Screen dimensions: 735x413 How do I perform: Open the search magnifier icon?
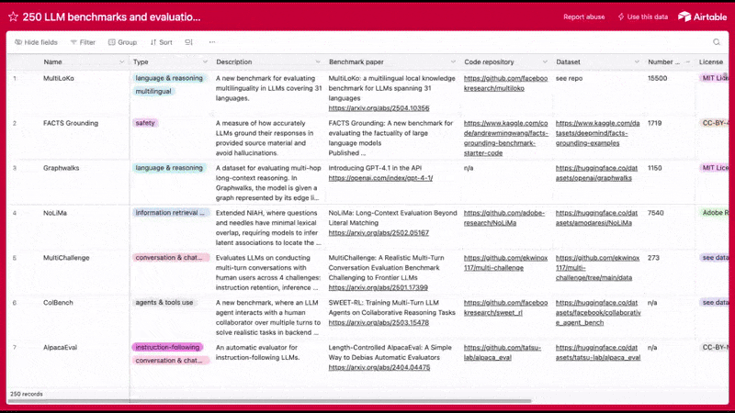pos(717,42)
